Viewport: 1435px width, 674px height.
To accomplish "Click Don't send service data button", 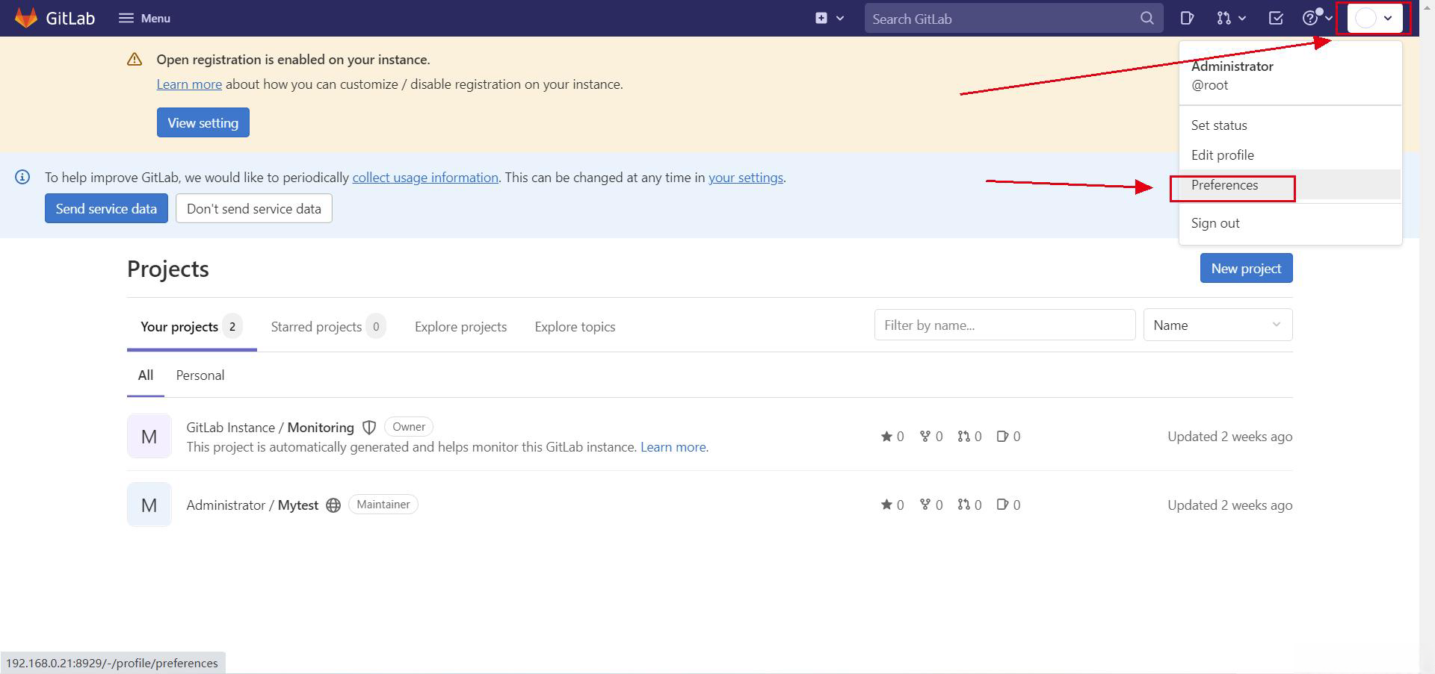I will tap(254, 208).
